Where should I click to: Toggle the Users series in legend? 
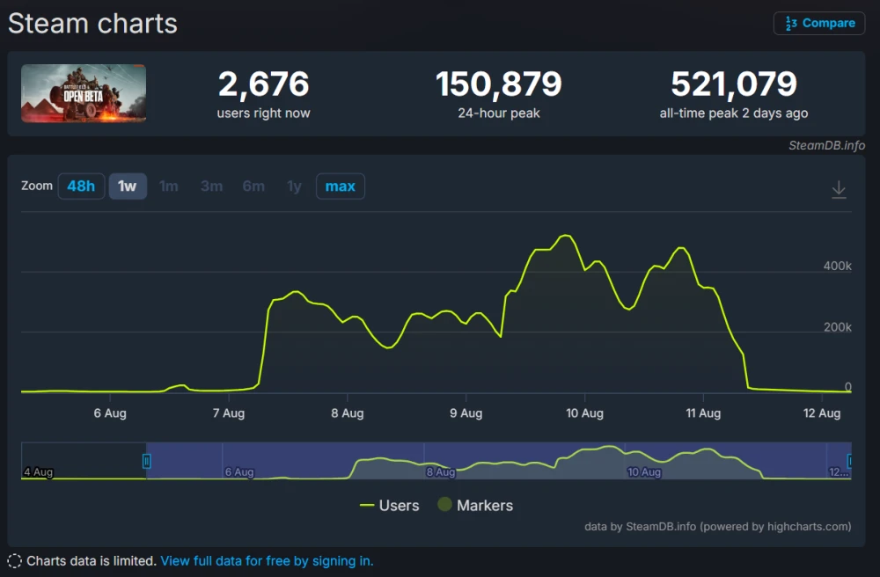[390, 505]
